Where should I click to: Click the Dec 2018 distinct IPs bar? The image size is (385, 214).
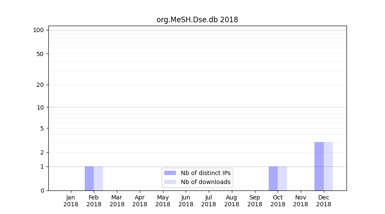tap(319, 166)
